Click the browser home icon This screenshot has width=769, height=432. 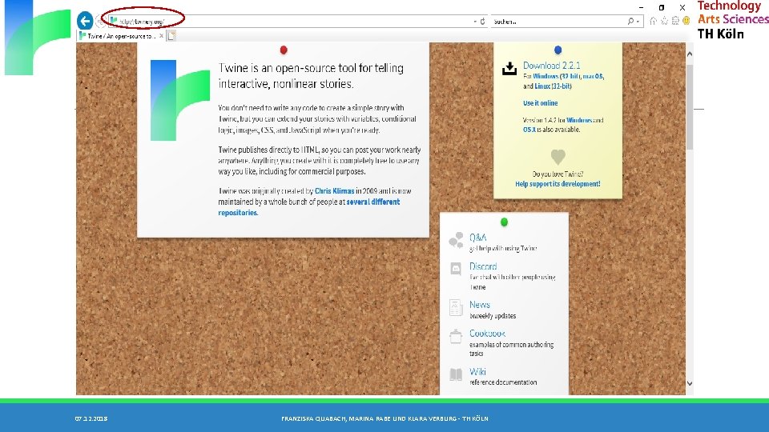[654, 21]
